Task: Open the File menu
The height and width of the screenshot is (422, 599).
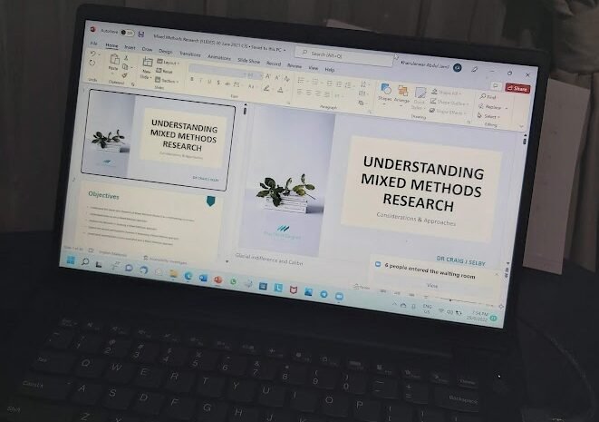Action: point(93,43)
